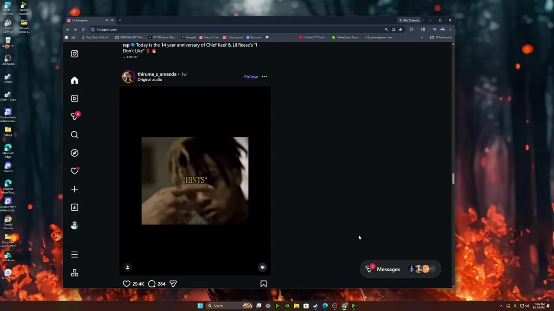Open 'VITURE Luma Ultra' bookmark

[162, 38]
